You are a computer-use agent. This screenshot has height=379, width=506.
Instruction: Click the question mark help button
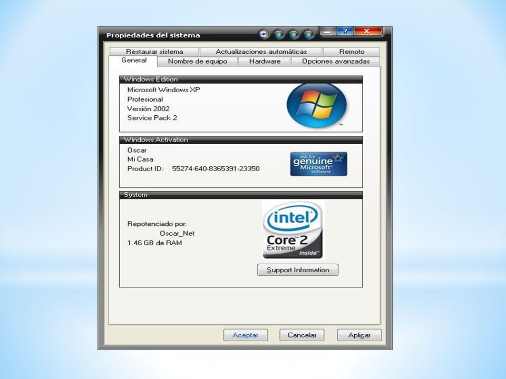click(345, 32)
